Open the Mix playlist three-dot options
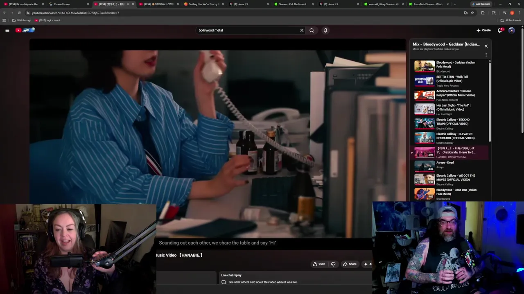 [x=486, y=55]
